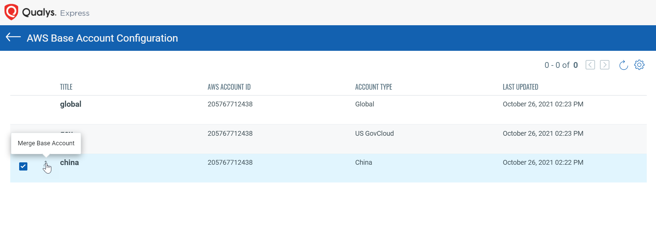The image size is (656, 236).
Task: Click the Merge Base Account tooltip
Action: point(46,143)
